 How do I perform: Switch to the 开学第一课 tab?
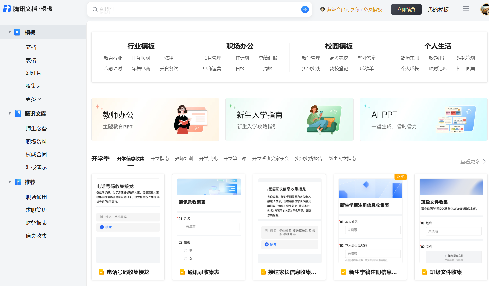[235, 159]
